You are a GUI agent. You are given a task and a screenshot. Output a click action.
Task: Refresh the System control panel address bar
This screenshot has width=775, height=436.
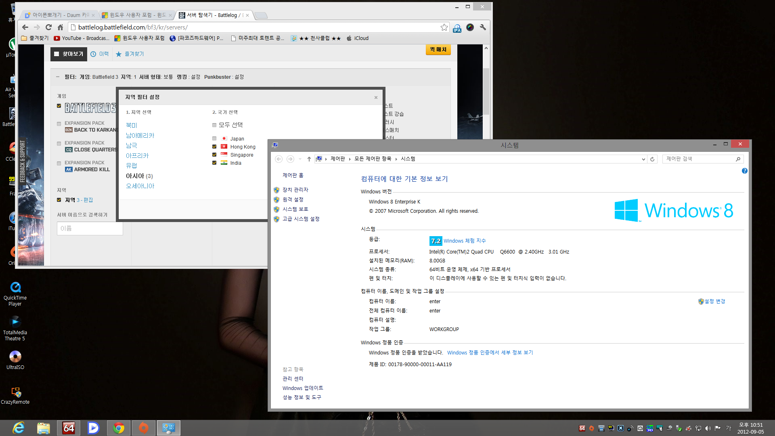click(x=652, y=159)
